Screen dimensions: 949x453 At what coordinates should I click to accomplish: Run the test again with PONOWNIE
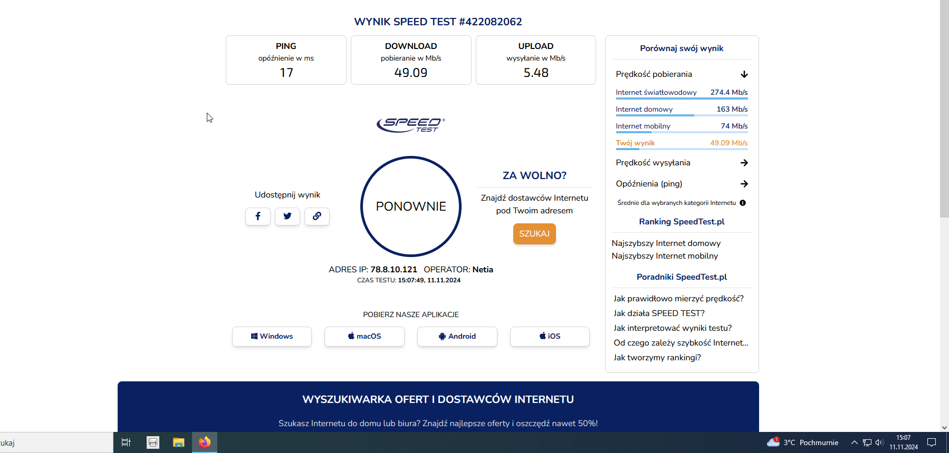coord(411,206)
